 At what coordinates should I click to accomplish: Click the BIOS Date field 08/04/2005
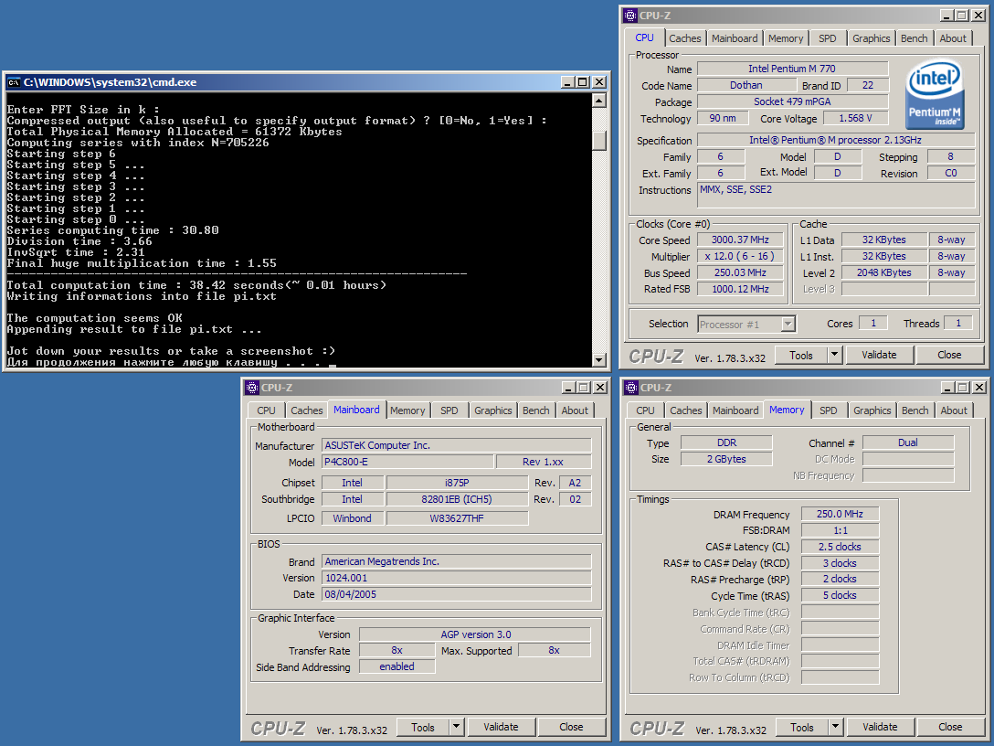[457, 594]
